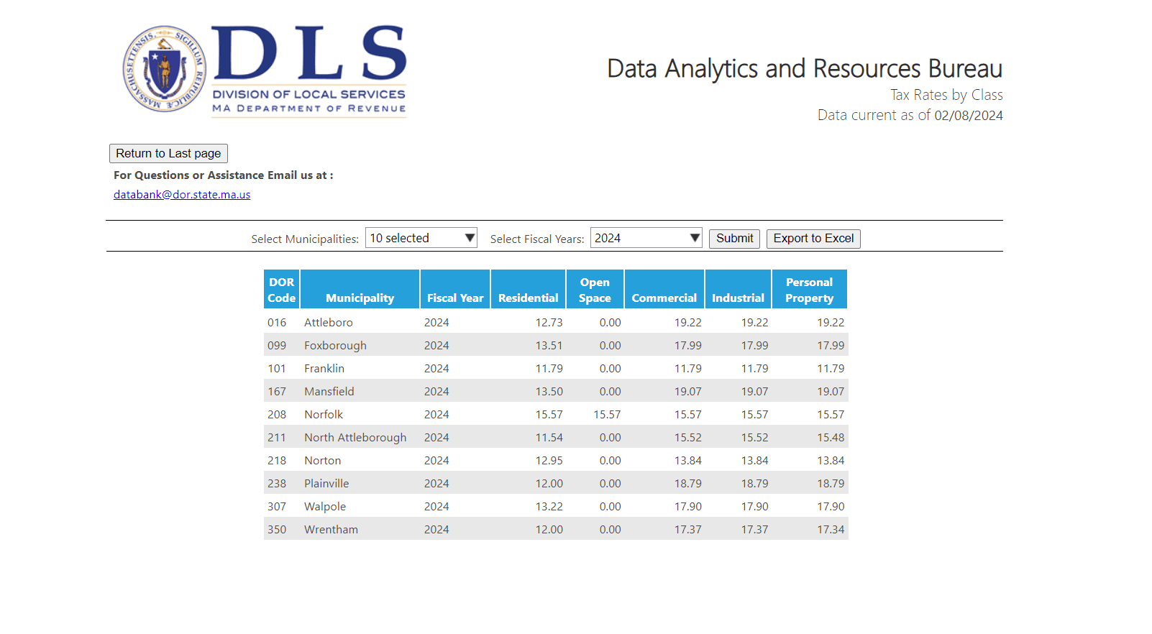The height and width of the screenshot is (634, 1152).
Task: Open the databank@dor.state.ma.us email link
Action: 182,195
